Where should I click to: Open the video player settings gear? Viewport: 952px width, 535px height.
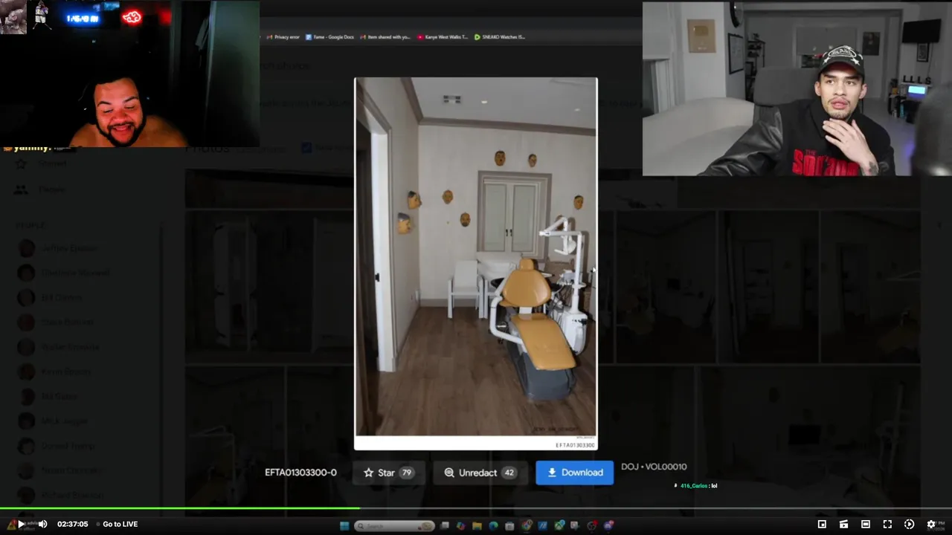pos(930,524)
